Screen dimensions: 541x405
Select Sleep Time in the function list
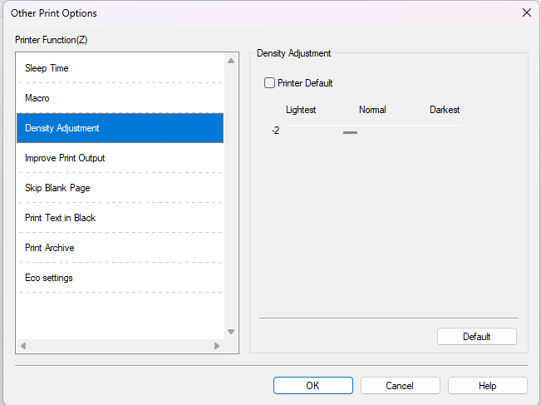click(x=47, y=68)
